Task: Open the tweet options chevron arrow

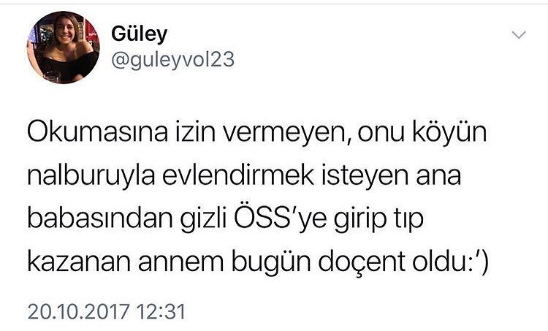Action: coord(519,34)
